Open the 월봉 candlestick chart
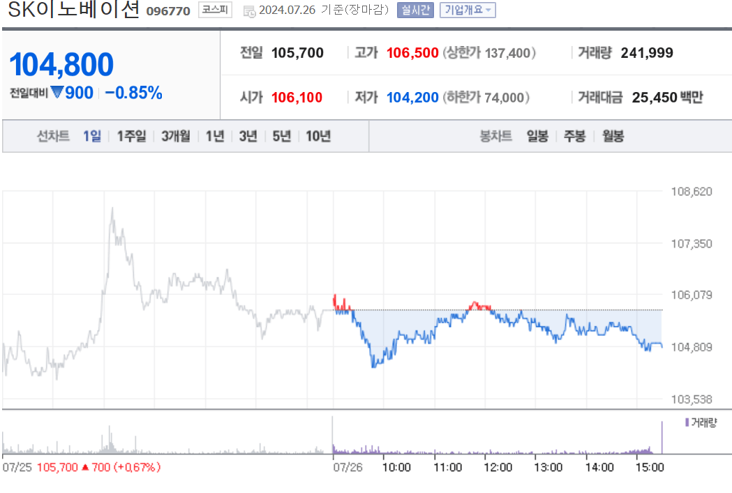Image resolution: width=732 pixels, height=493 pixels. (613, 136)
